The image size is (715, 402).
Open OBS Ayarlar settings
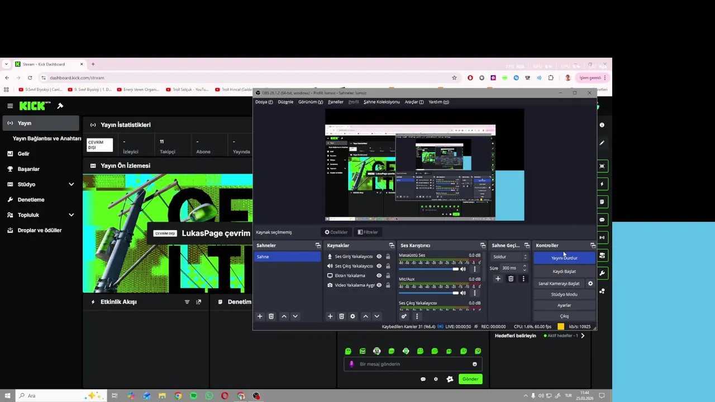click(x=564, y=305)
